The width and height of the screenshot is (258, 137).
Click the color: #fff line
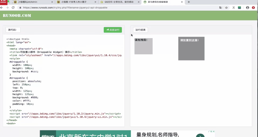coord(22,101)
